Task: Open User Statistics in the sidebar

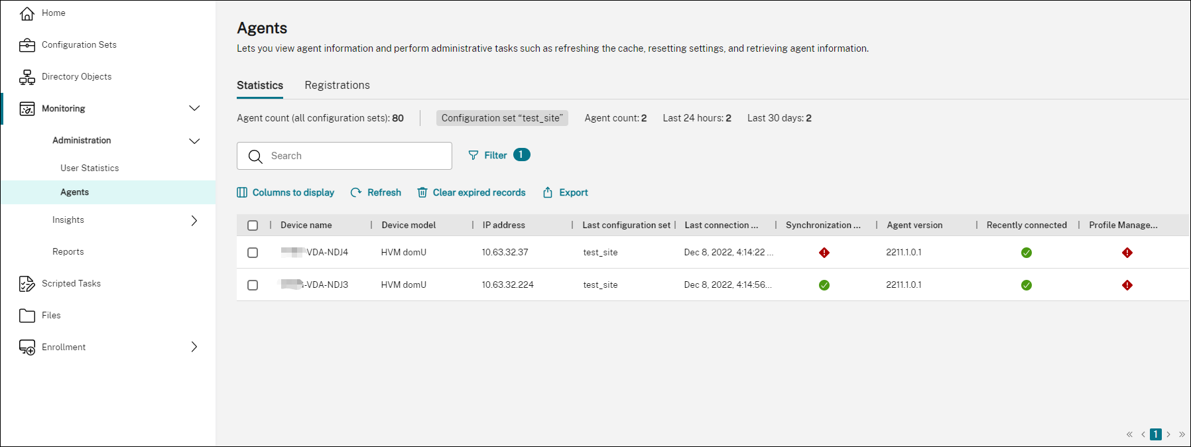Action: click(x=90, y=168)
